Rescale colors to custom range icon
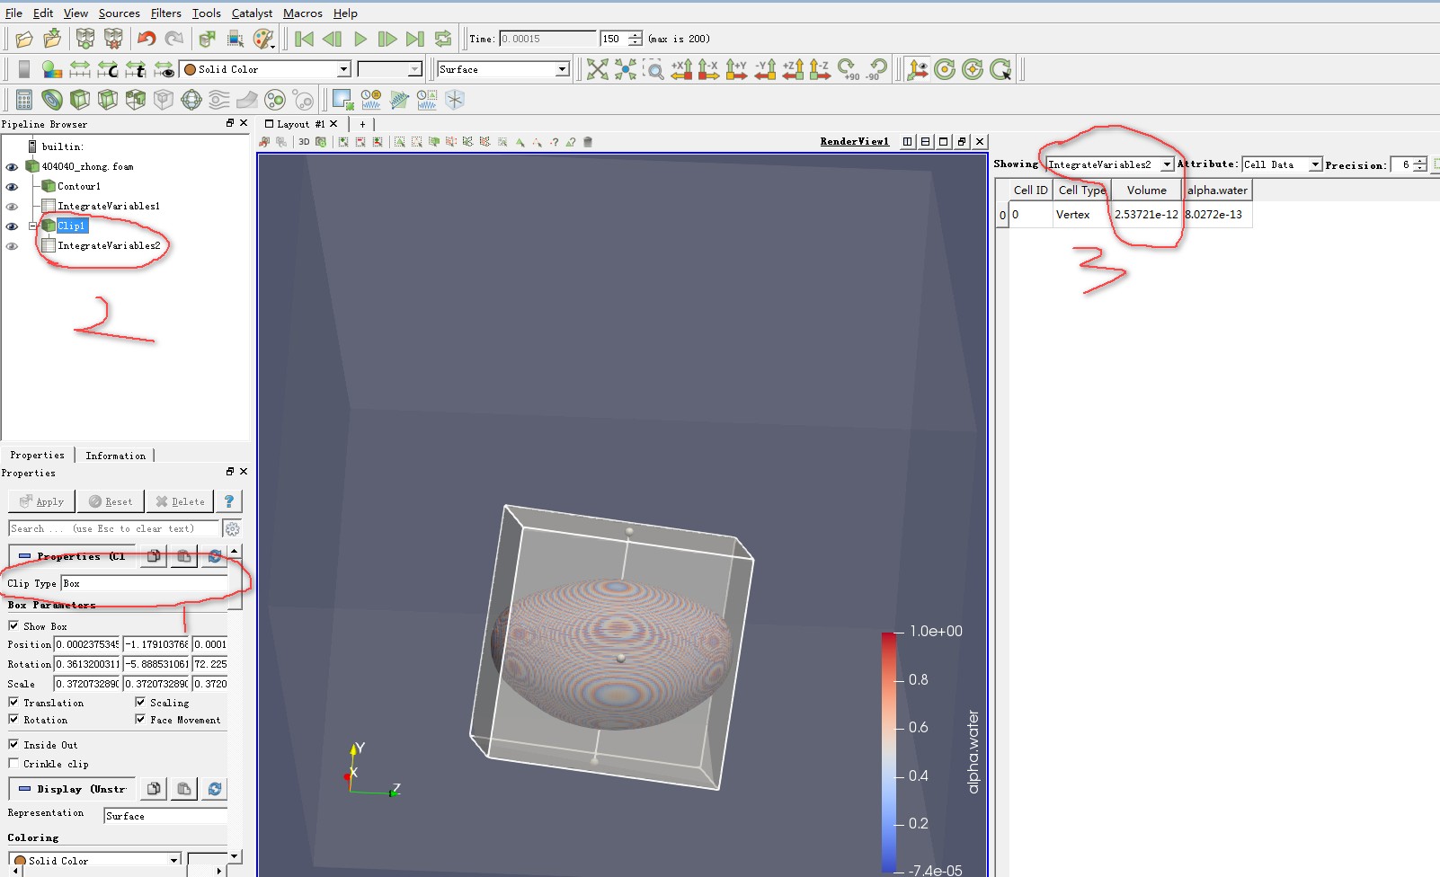The height and width of the screenshot is (877, 1440). pos(108,69)
